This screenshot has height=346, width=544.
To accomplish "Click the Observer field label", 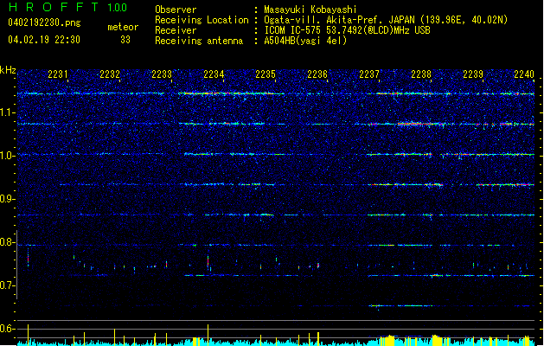I will (176, 10).
